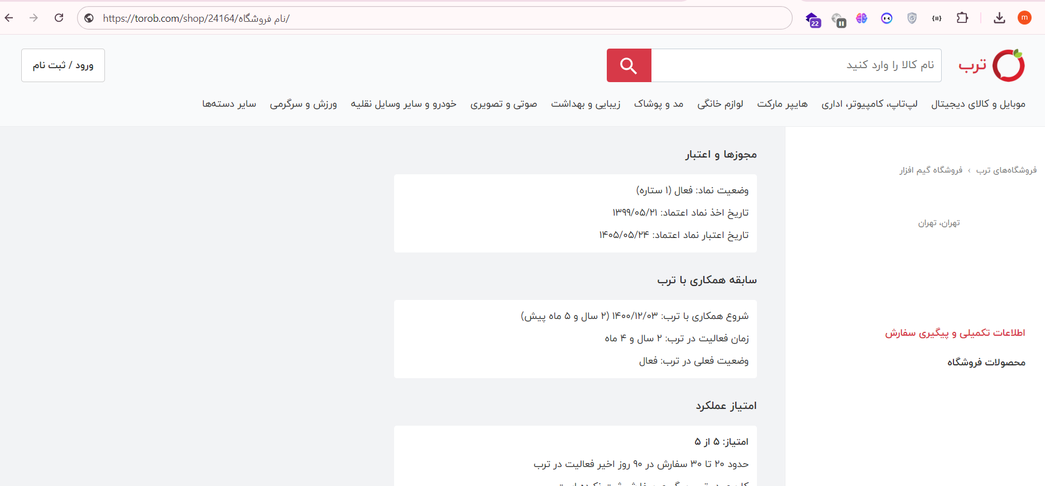This screenshot has height=486, width=1045.
Task: Open هایپر مارکت category
Action: pos(782,104)
